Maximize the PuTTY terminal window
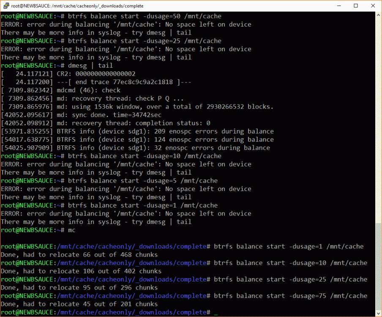382x317 pixels. pyautogui.click(x=356, y=5)
